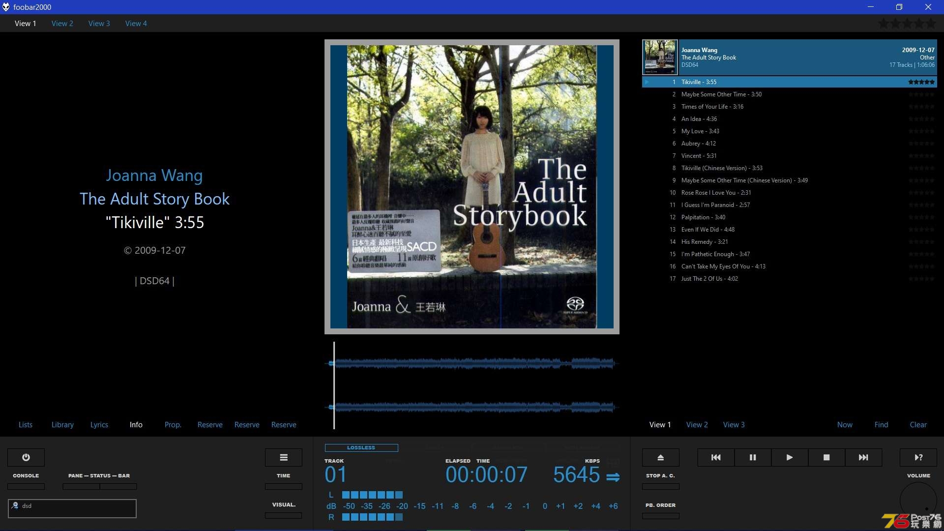Click the playing Tikiville - 3:55 row

click(789, 82)
